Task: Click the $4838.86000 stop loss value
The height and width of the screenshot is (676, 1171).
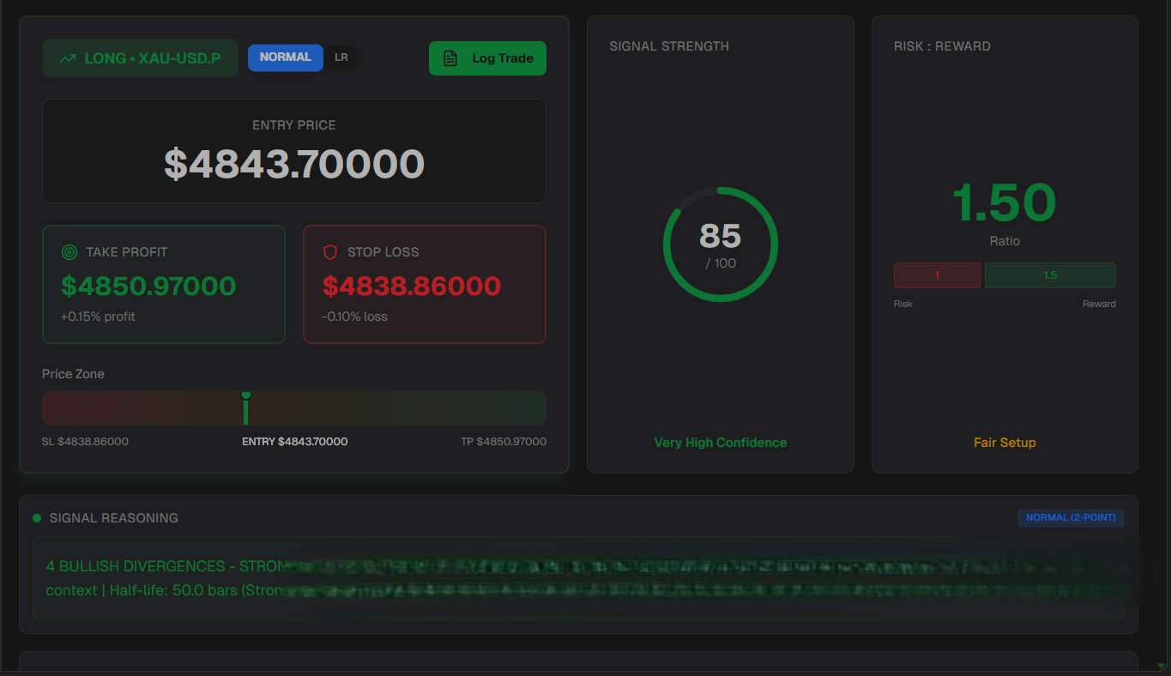Action: (x=411, y=286)
